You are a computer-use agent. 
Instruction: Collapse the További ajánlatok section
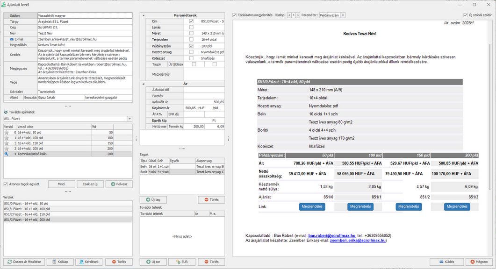[x=6, y=112]
